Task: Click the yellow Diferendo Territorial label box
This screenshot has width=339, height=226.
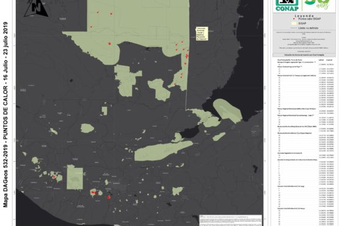Action: pos(202,34)
